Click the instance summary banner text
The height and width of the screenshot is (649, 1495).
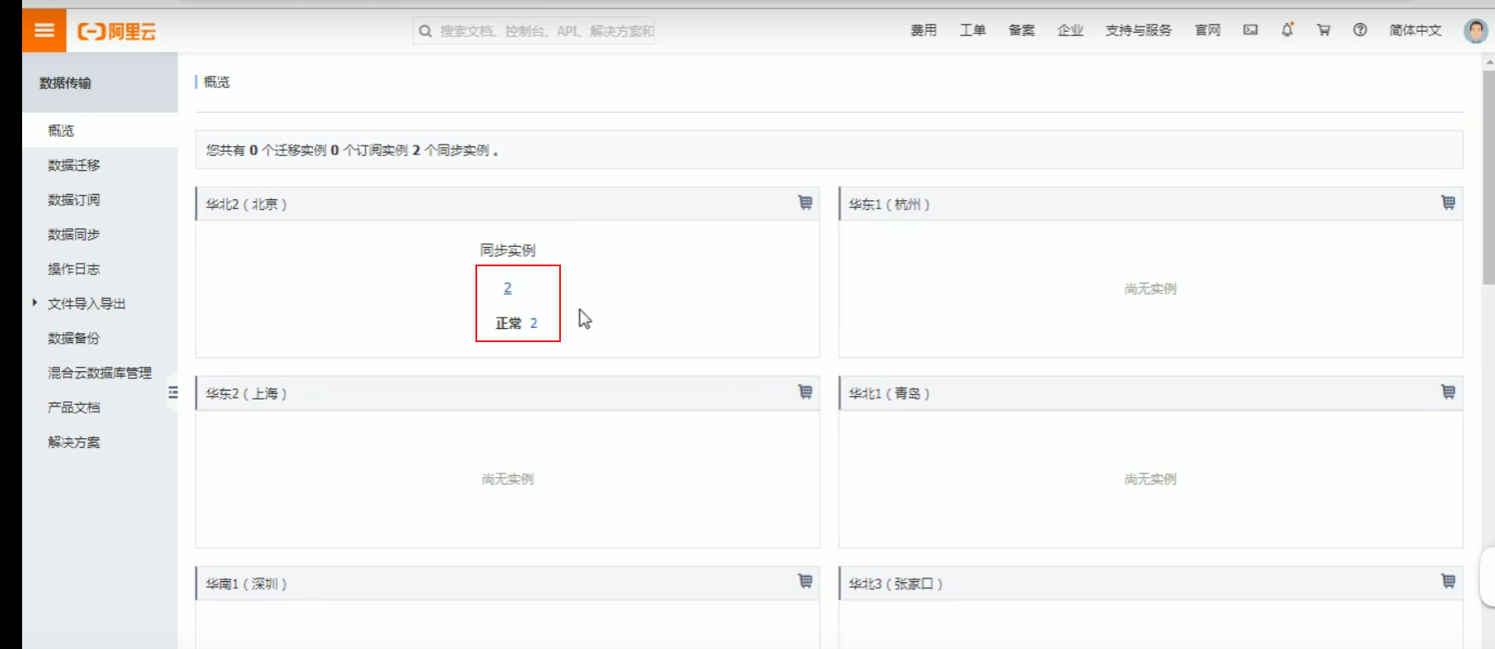tap(352, 151)
